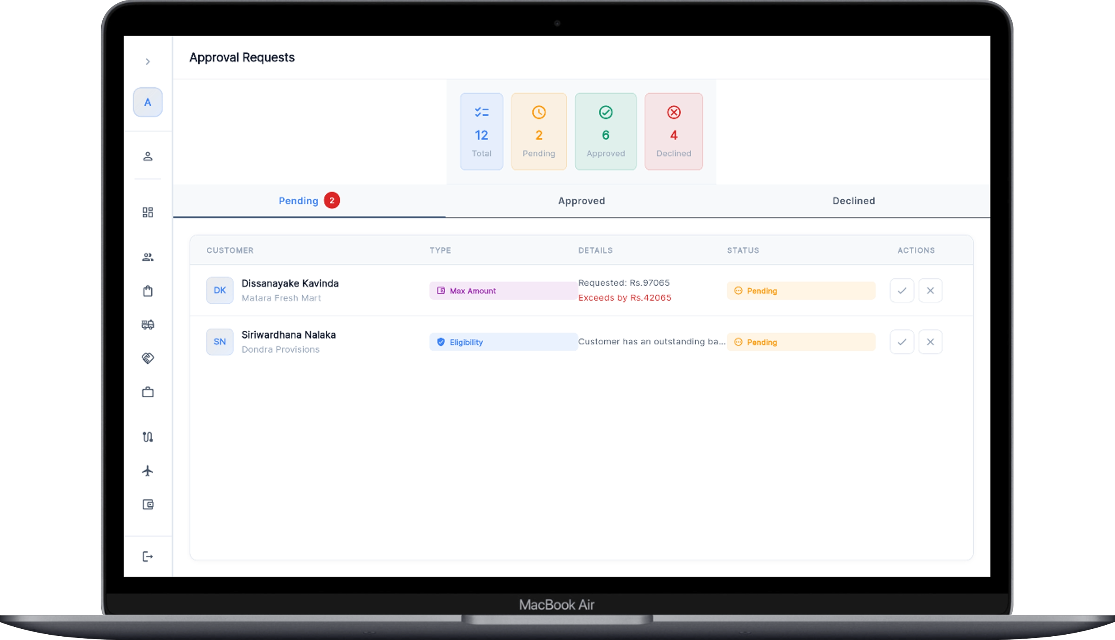Click the SN customer avatar
1115x640 pixels.
click(220, 341)
